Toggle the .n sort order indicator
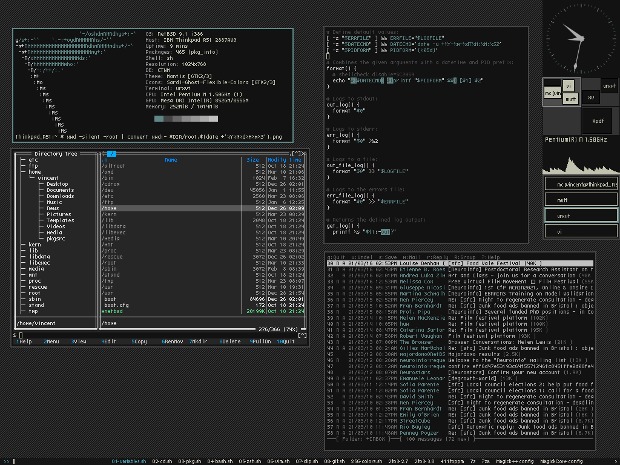This screenshot has width=620, height=465. coord(104,160)
